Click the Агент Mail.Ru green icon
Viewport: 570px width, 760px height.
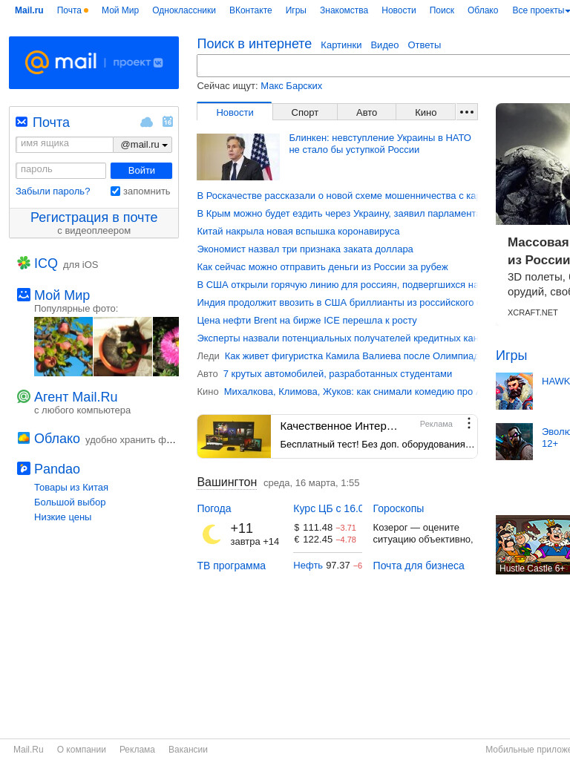(x=24, y=396)
